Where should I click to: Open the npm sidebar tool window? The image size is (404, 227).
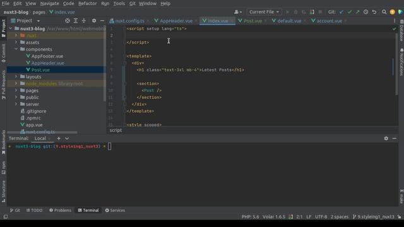click(x=3, y=168)
